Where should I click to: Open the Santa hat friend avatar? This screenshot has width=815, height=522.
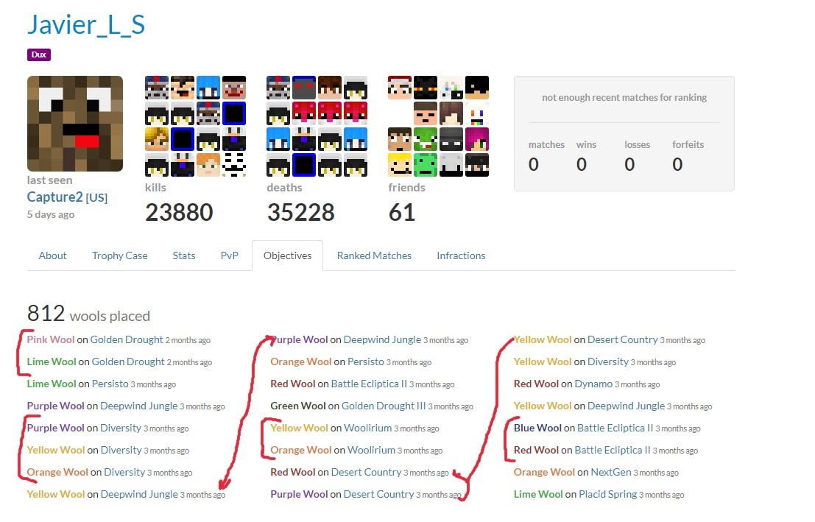click(400, 88)
